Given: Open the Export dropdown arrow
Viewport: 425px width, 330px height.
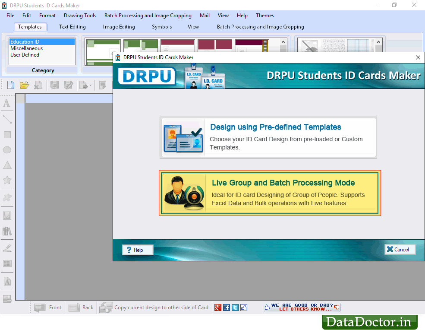Looking at the screenshot, I should click(x=90, y=86).
